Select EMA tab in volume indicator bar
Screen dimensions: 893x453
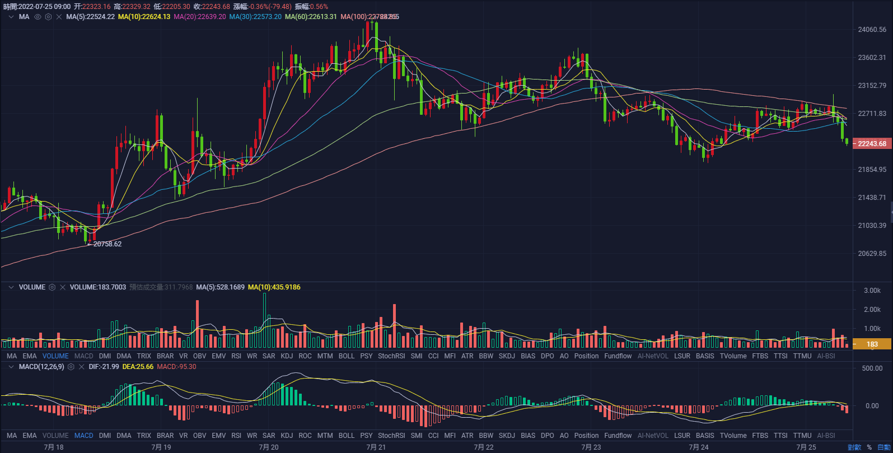pos(30,356)
